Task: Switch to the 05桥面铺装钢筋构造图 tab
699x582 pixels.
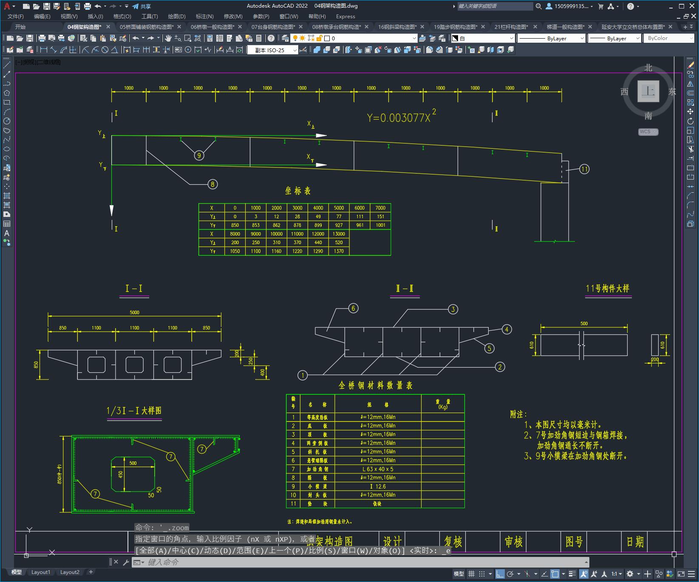Action: (x=147, y=27)
